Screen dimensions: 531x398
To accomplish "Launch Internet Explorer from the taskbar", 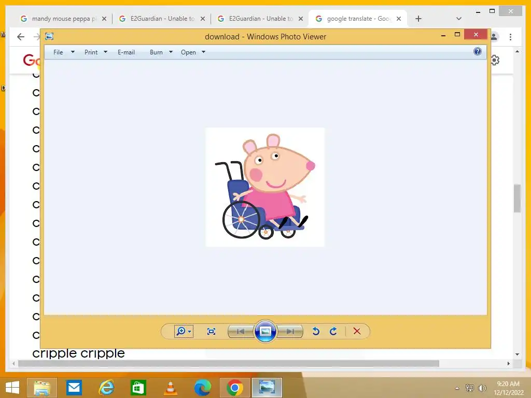I will pos(106,388).
